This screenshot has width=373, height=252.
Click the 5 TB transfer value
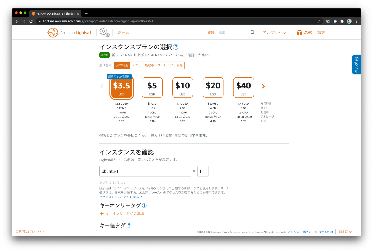(243, 121)
